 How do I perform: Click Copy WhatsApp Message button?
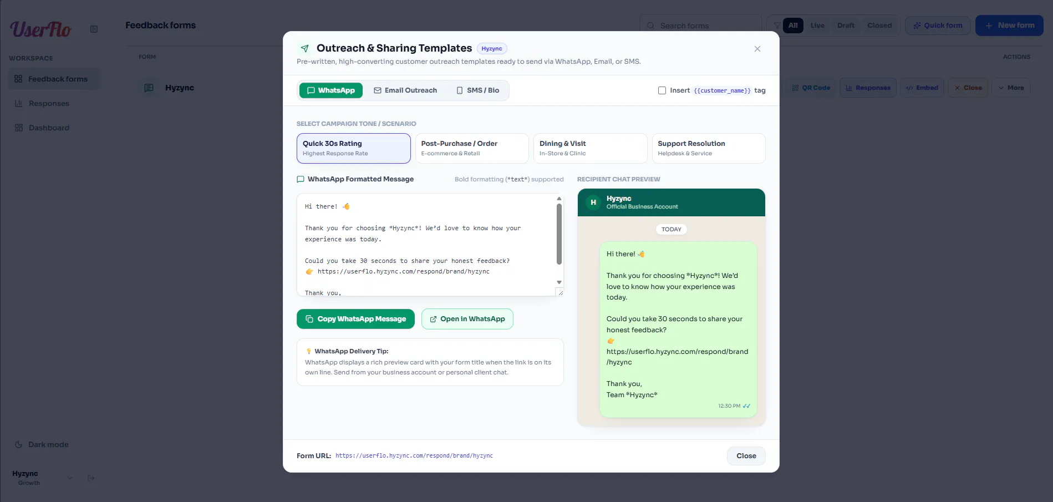point(355,319)
